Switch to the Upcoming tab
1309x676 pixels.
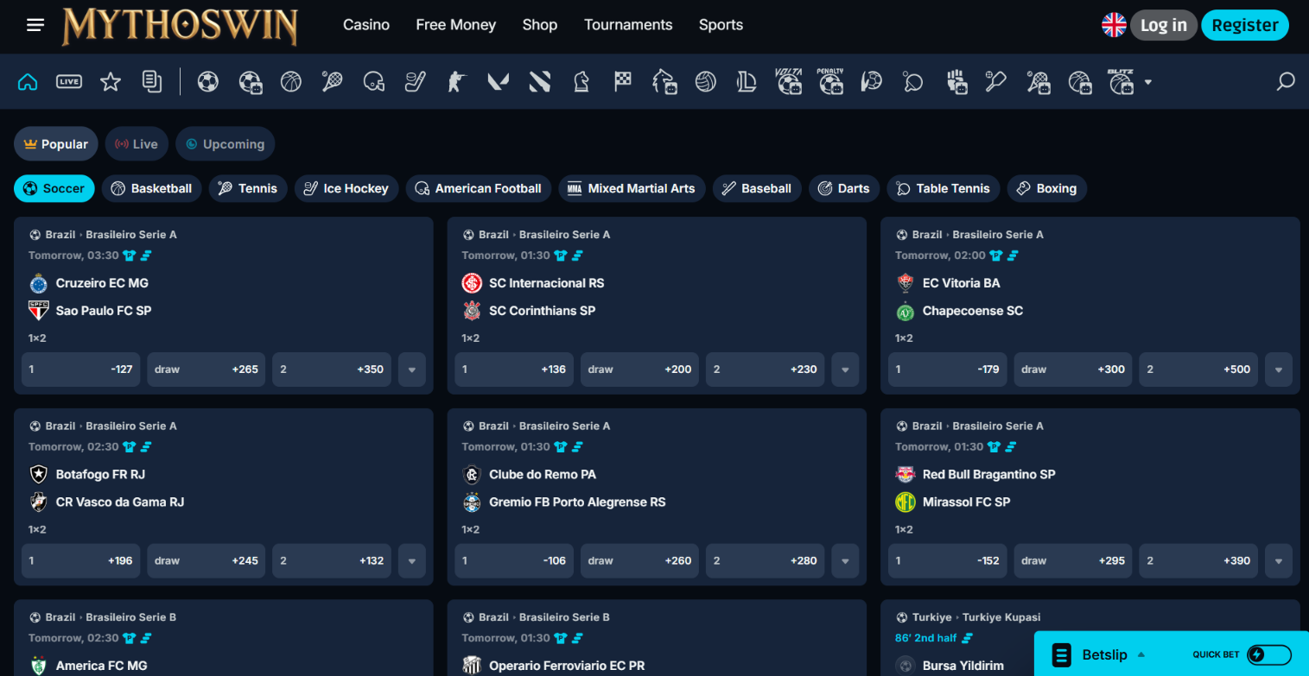coord(226,144)
